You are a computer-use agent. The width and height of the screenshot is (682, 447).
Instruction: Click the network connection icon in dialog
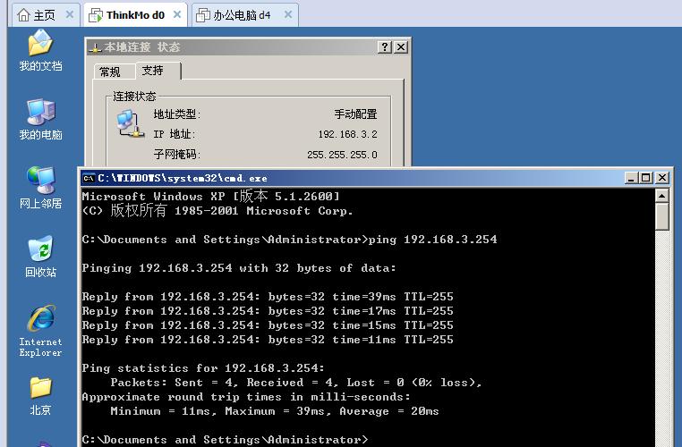click(x=131, y=123)
